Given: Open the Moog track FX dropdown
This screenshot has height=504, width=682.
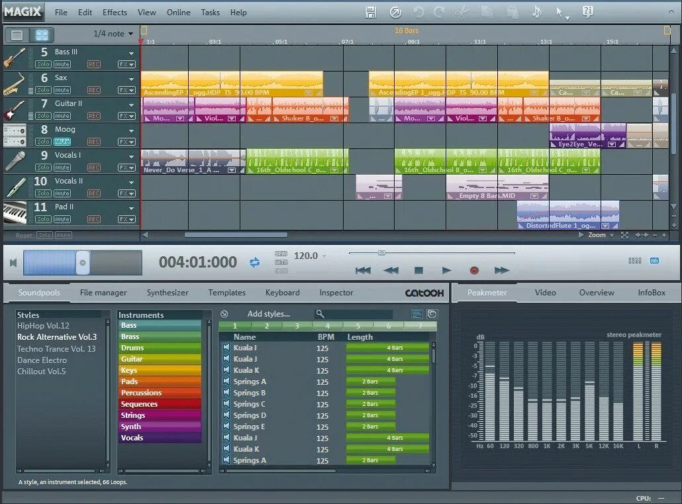Looking at the screenshot, I should tap(126, 142).
